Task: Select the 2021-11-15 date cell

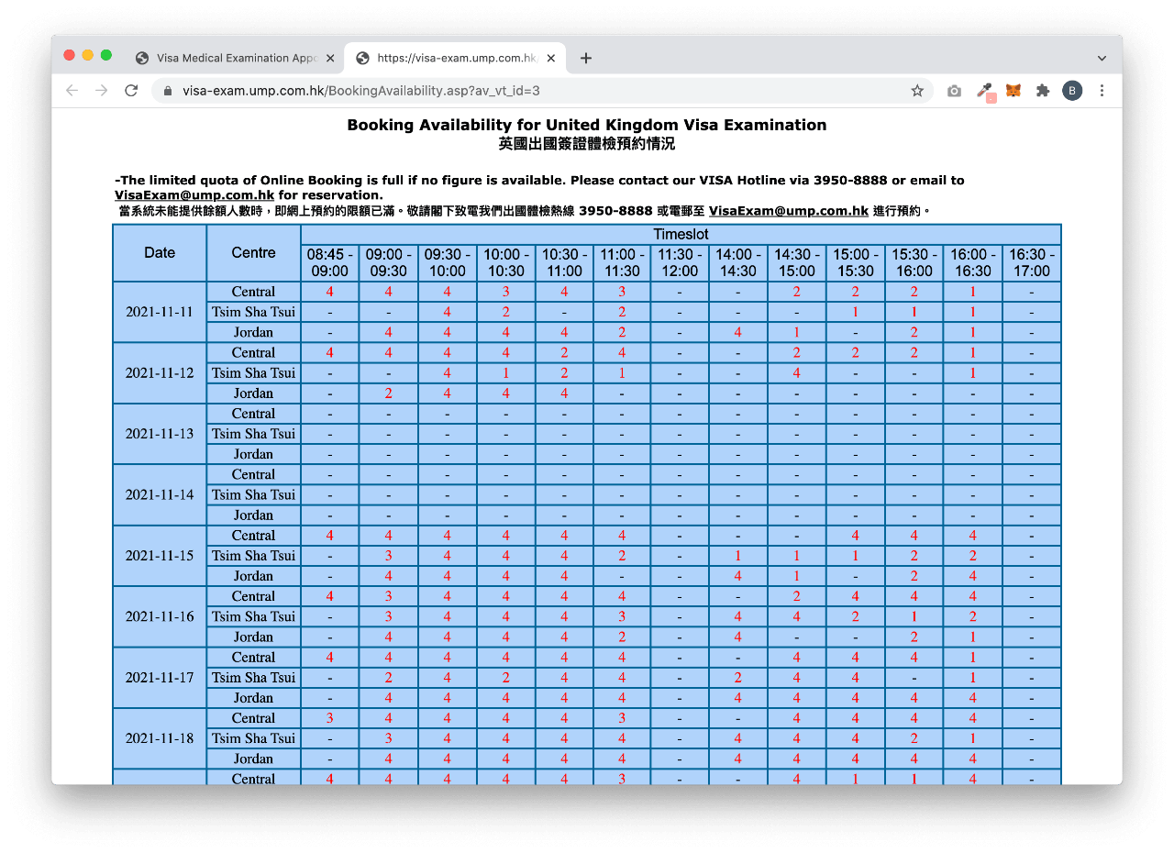Action: pos(160,556)
